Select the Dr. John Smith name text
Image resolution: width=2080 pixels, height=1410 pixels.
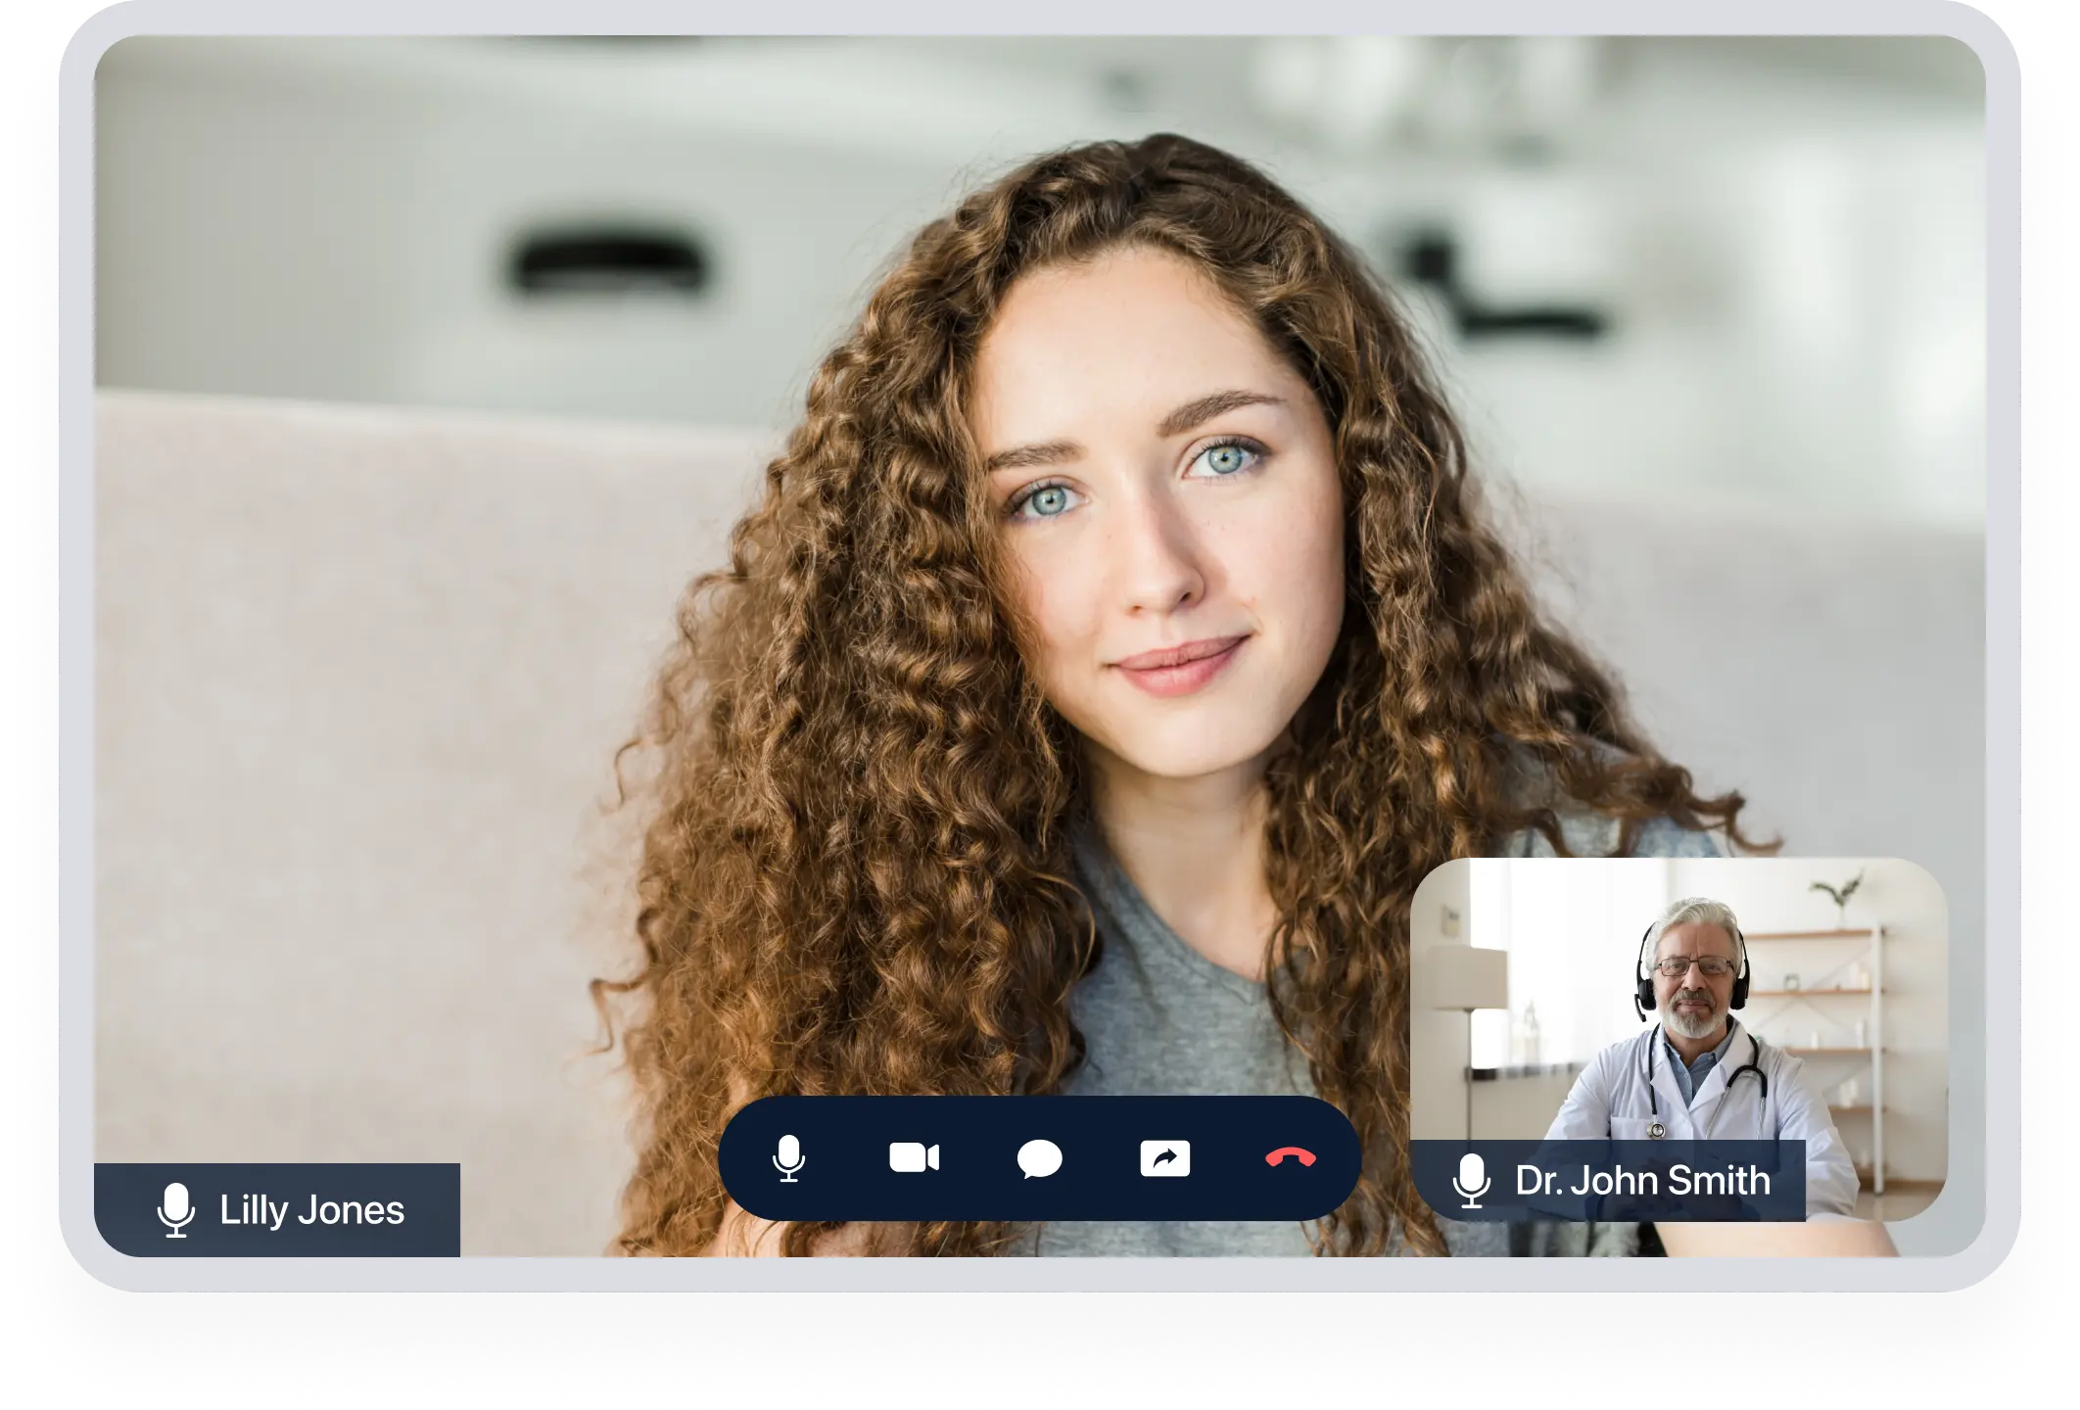(1642, 1181)
